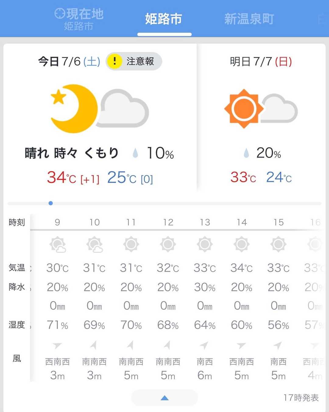
Task: Tap tomorrow's sun and cloud weather icon
Action: click(x=260, y=108)
